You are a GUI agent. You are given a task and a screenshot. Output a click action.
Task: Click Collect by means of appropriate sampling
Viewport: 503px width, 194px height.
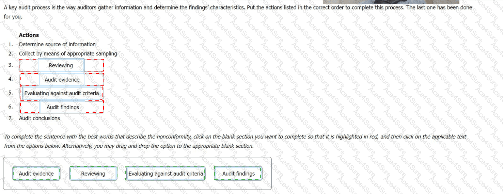(68, 53)
